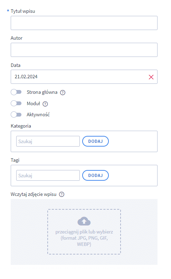
Task: Enable the Strona główna toggle switch
Action: pos(16,92)
